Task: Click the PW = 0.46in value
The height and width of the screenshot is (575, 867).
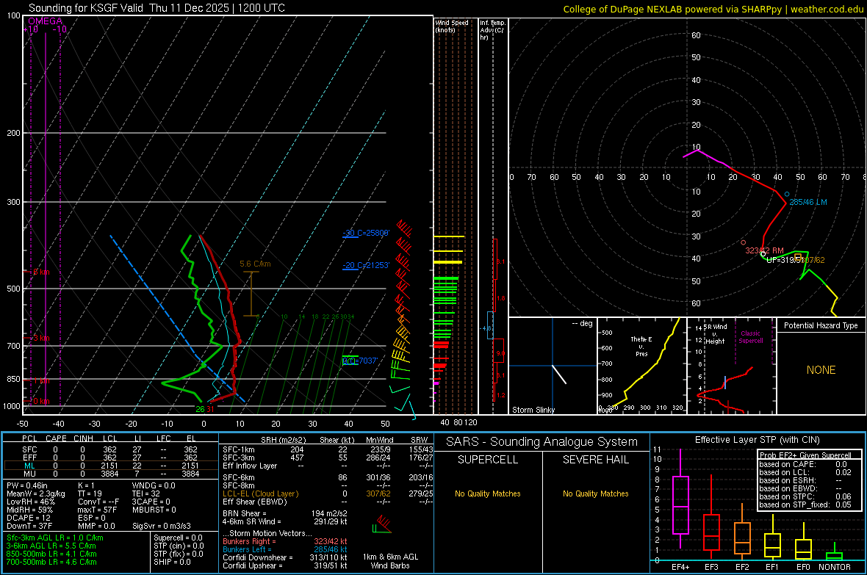Action: click(x=26, y=485)
